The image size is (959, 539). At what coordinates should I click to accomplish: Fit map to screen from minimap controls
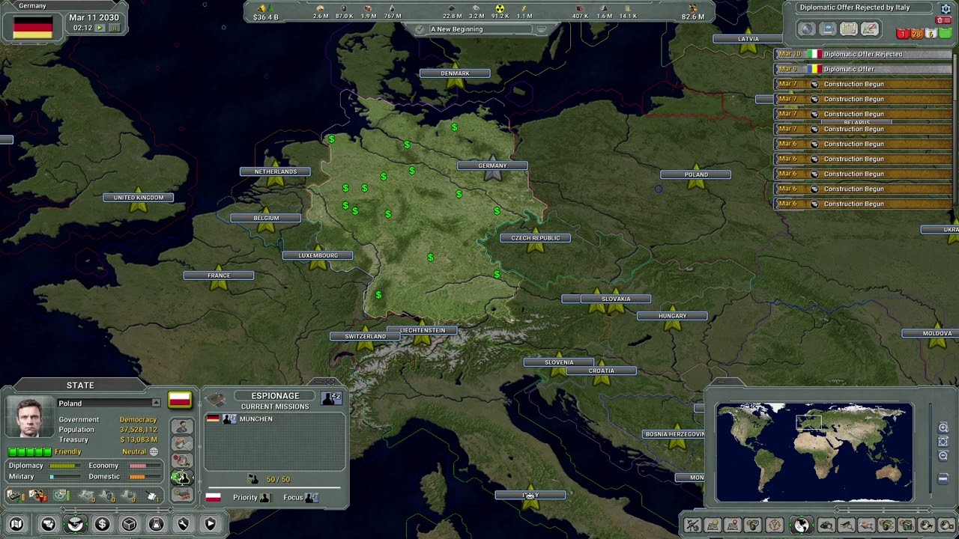point(943,442)
